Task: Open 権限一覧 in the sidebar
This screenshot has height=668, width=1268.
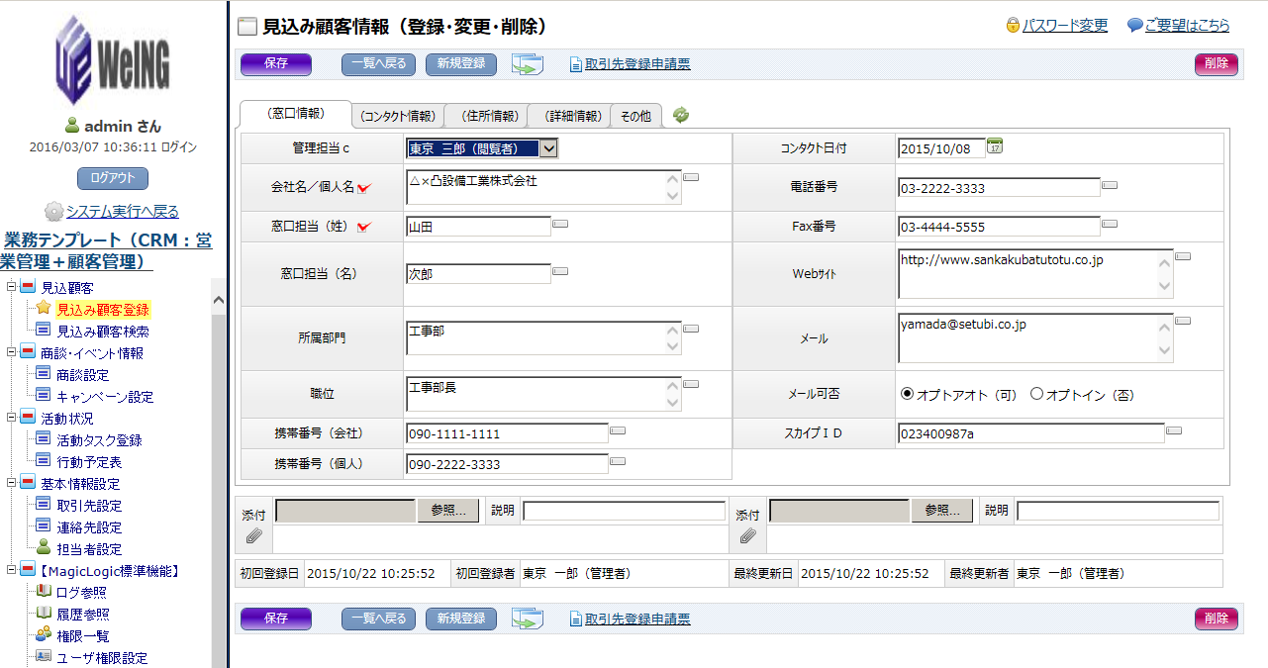Action: coord(82,636)
